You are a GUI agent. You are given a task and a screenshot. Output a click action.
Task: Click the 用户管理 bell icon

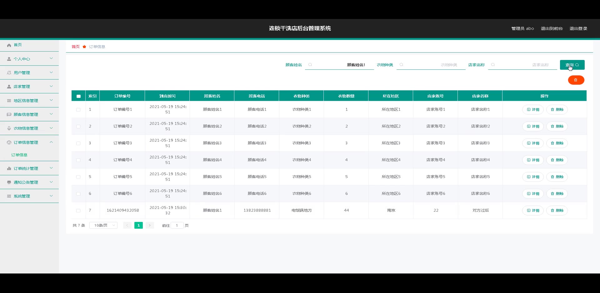tap(9, 73)
